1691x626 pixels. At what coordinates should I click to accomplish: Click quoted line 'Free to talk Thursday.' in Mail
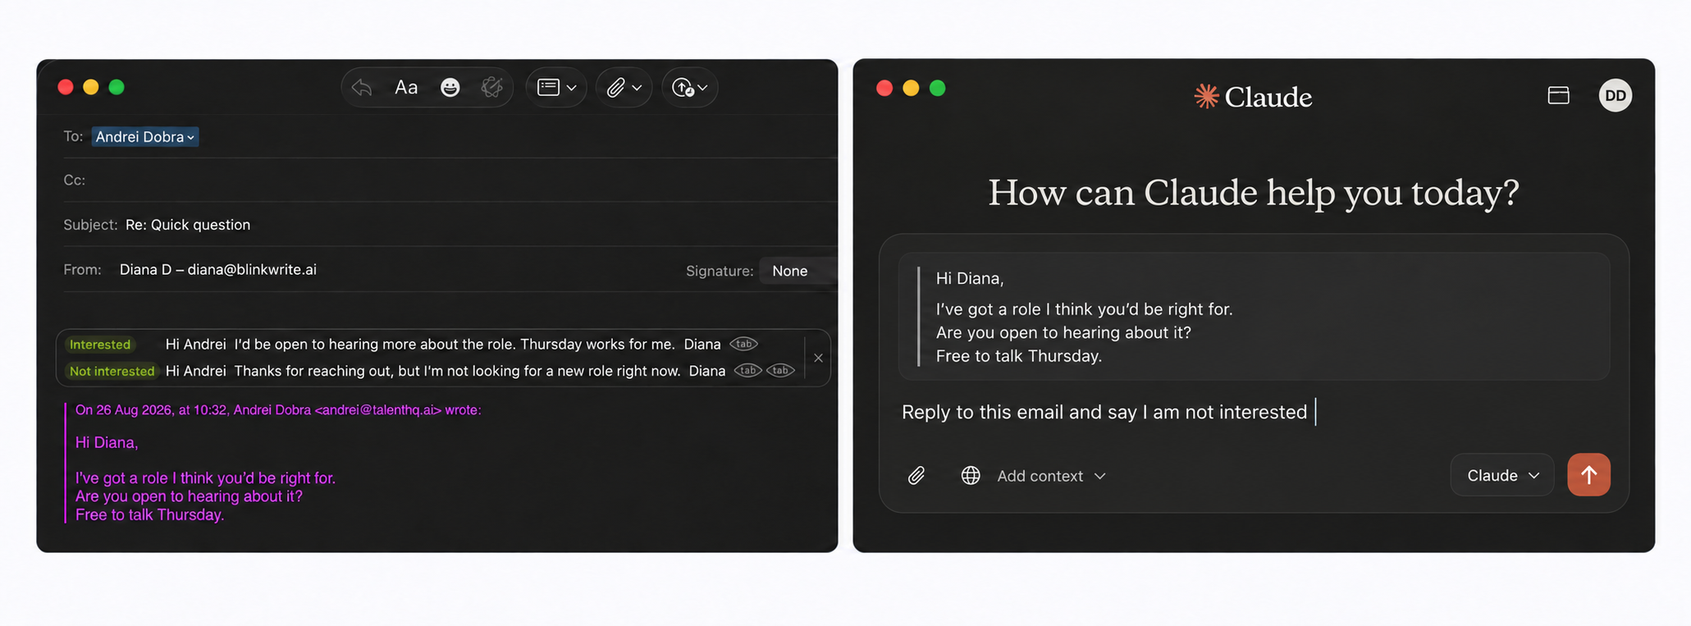(x=149, y=514)
